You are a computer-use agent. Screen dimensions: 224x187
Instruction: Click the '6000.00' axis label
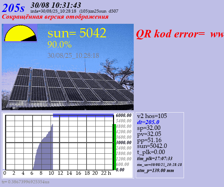pos(124,115)
